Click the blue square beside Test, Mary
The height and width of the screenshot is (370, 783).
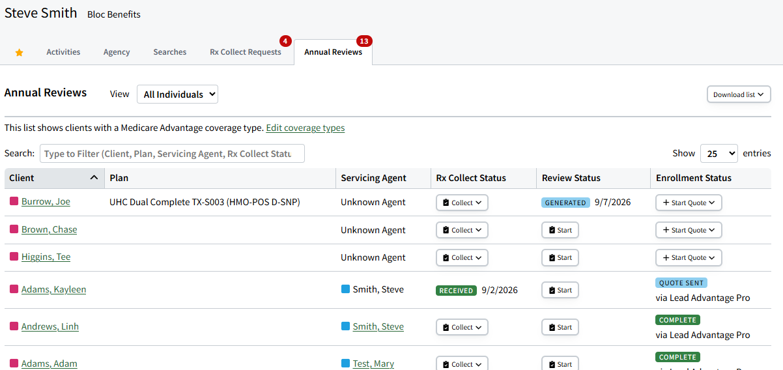tap(346, 363)
